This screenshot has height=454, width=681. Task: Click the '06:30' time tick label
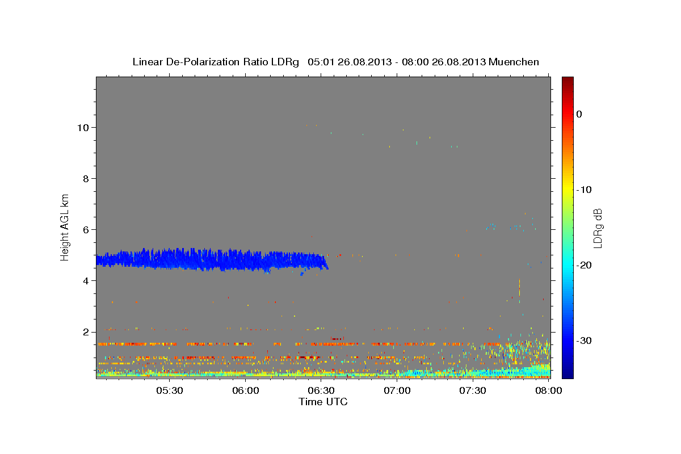[x=321, y=390]
